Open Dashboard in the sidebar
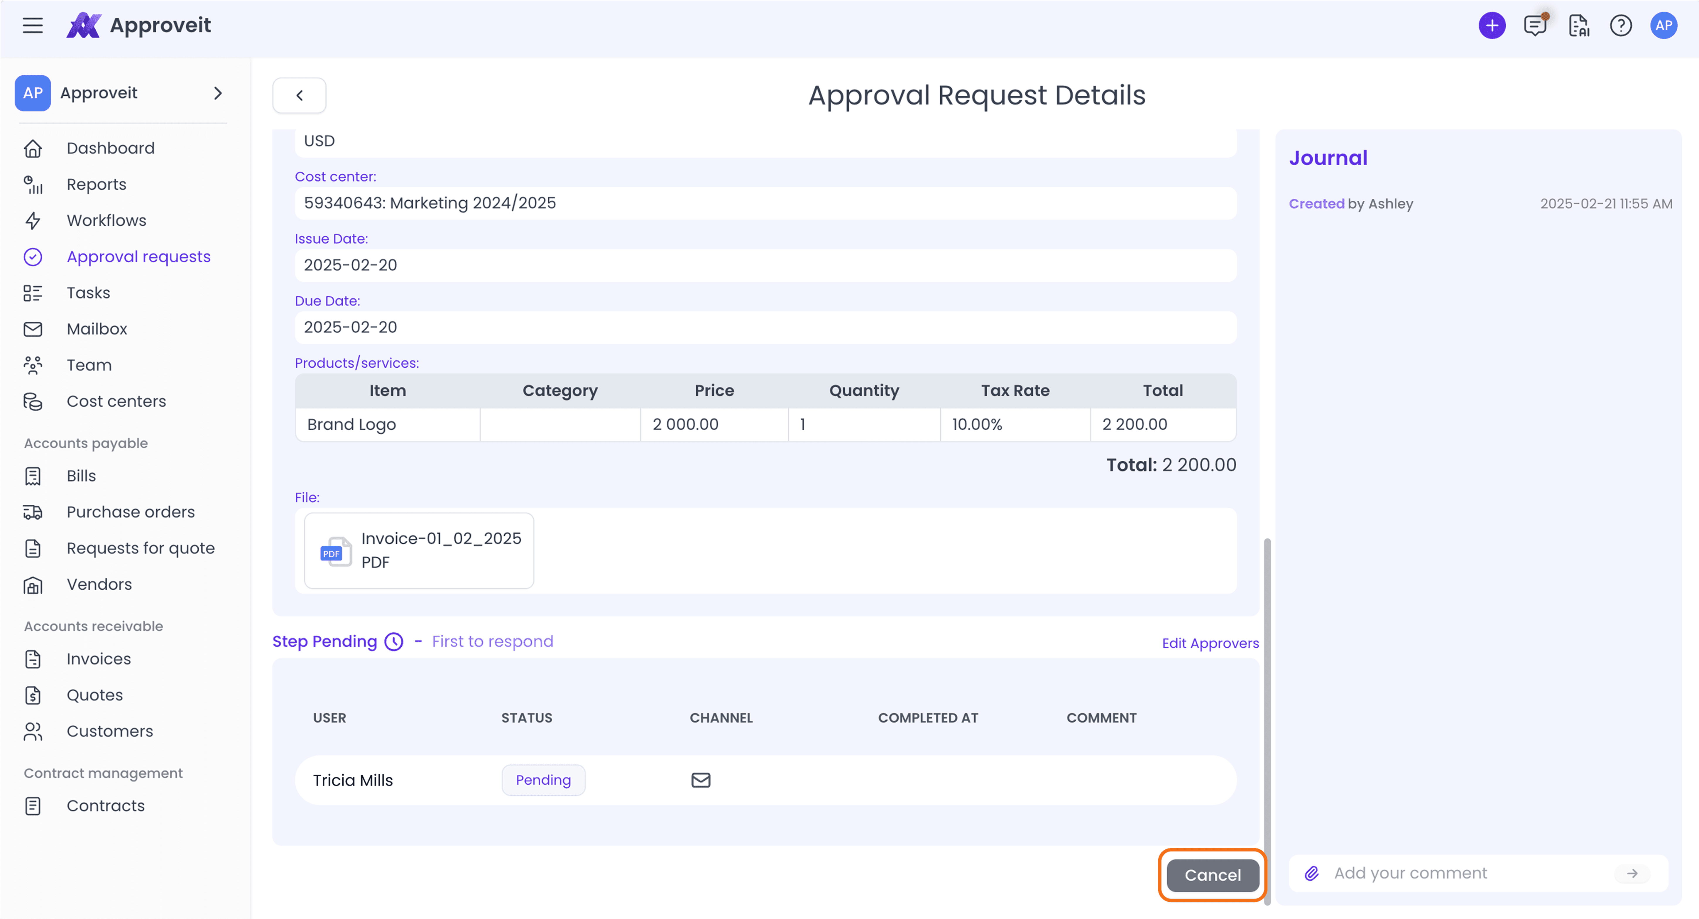 (111, 148)
